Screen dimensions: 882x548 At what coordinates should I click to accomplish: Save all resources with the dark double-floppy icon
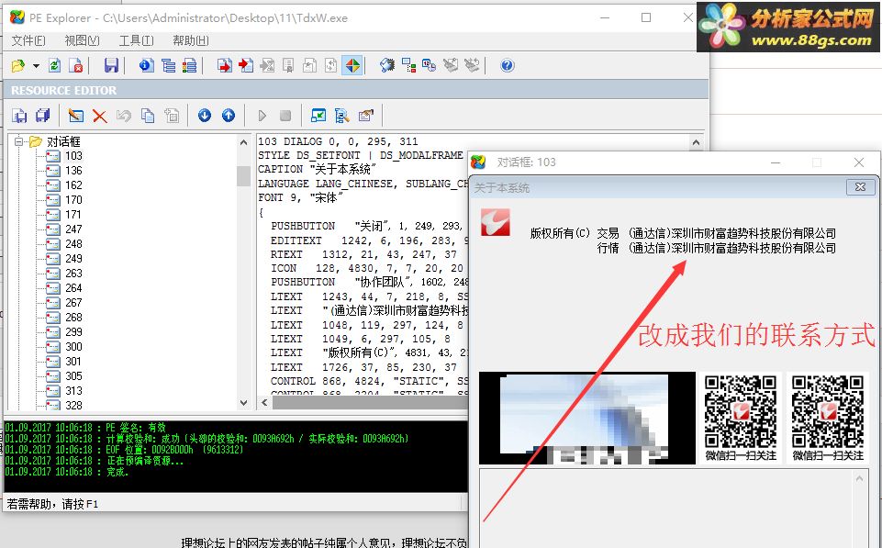coord(43,116)
